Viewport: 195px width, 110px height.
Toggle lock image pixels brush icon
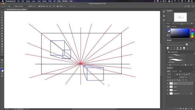173,80
